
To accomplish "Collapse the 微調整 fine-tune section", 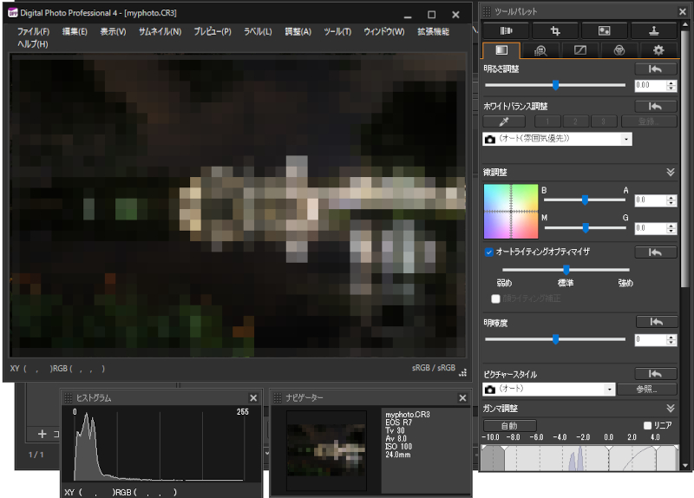I will (x=670, y=172).
